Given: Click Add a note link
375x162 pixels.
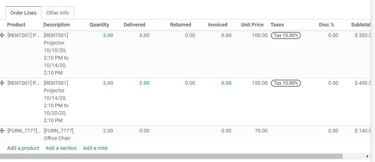Looking at the screenshot, I should click(x=95, y=148).
